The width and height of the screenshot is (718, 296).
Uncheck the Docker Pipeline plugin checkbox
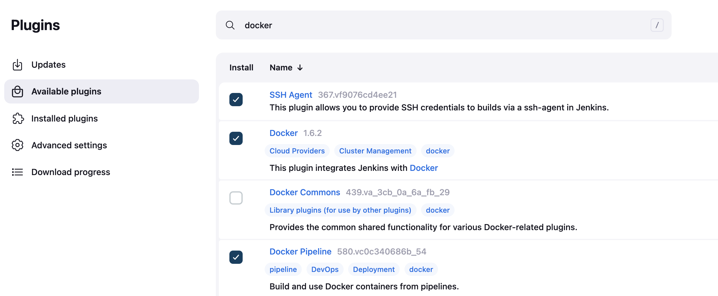pyautogui.click(x=236, y=257)
